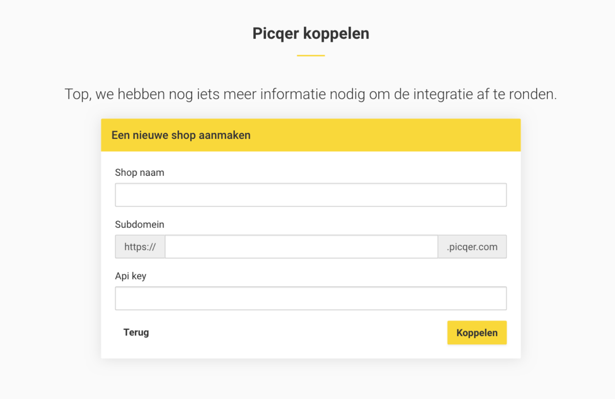The height and width of the screenshot is (399, 615).
Task: Select the bottom input for API key
Action: [311, 298]
